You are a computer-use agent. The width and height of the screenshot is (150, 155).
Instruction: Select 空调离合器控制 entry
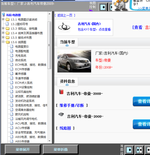click(x=25, y=110)
